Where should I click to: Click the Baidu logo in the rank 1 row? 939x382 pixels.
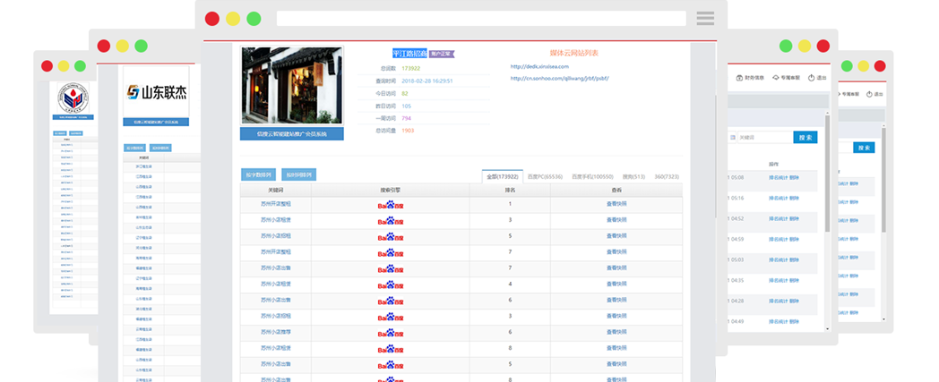(x=390, y=205)
